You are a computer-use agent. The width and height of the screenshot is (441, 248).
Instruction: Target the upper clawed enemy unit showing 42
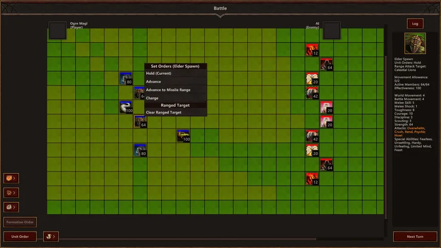coord(312,93)
